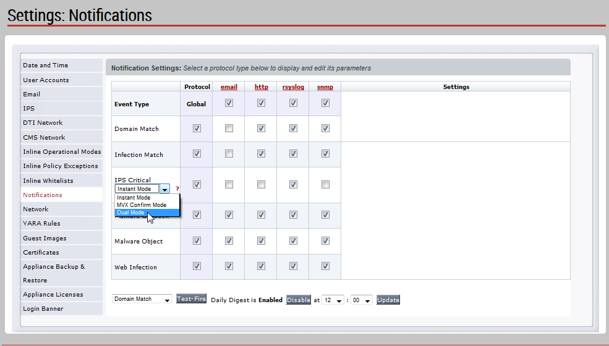609x346 pixels.
Task: Enable snmp for IPS Critical
Action: pyautogui.click(x=325, y=185)
